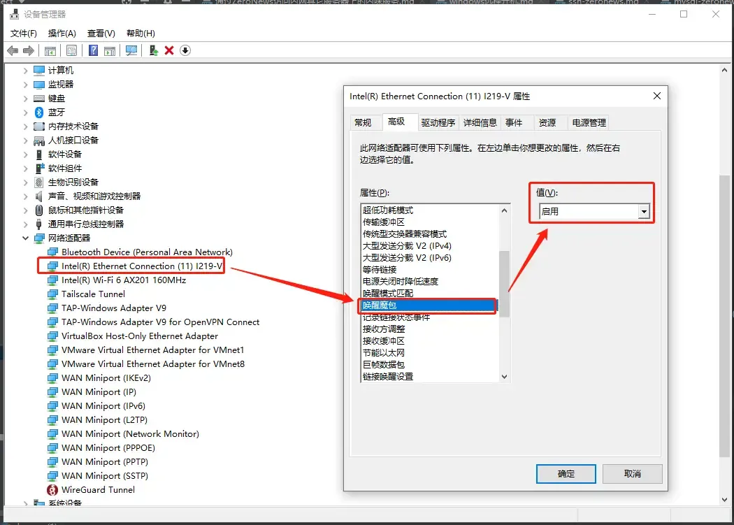This screenshot has height=525, width=734.
Task: Click the black down-arrow disable device icon
Action: pos(185,50)
